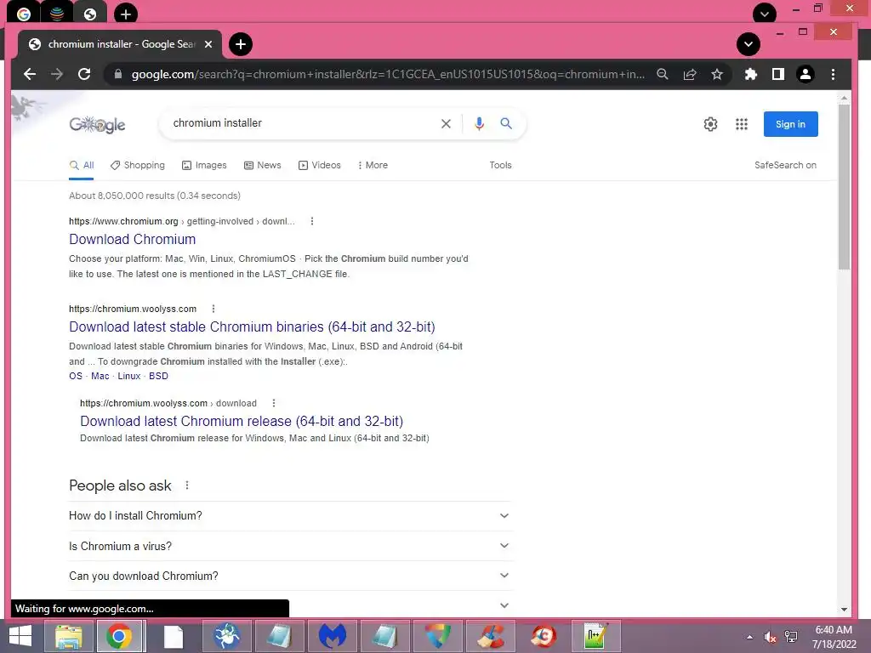Screen dimensions: 871x653
Task: Open search Tools
Action: (500, 165)
